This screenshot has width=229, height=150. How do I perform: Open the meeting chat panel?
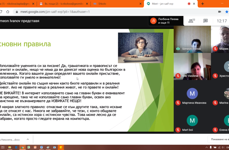[206, 21]
